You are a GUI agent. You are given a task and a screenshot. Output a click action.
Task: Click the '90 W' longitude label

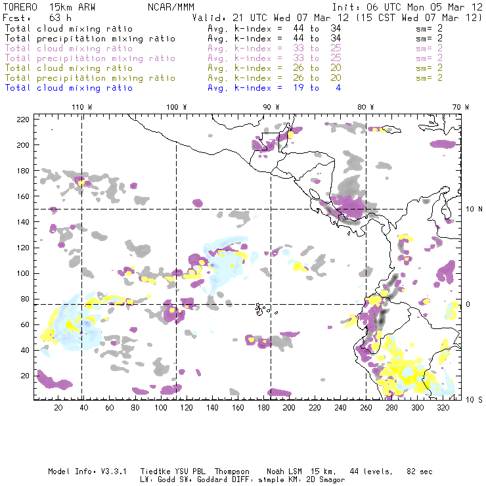pos(271,107)
